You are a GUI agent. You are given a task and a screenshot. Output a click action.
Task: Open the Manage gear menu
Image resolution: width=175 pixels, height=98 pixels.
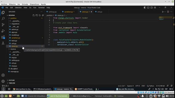[x=3, y=81]
